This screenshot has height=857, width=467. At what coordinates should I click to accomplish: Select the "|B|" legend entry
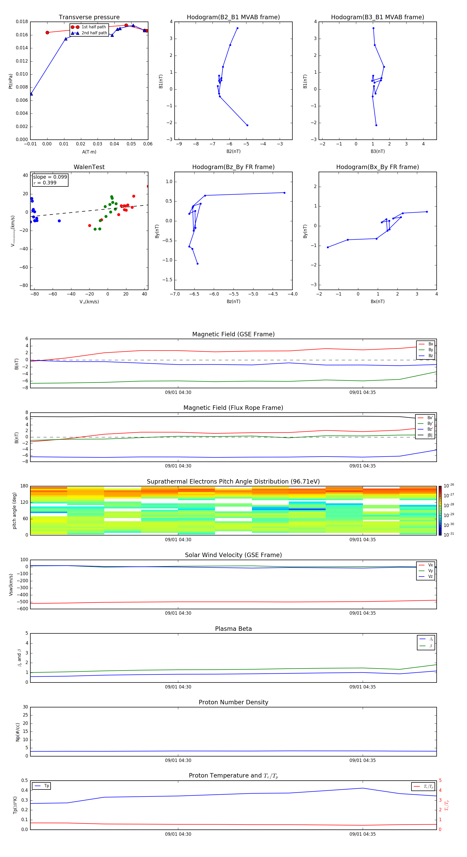tap(425, 435)
